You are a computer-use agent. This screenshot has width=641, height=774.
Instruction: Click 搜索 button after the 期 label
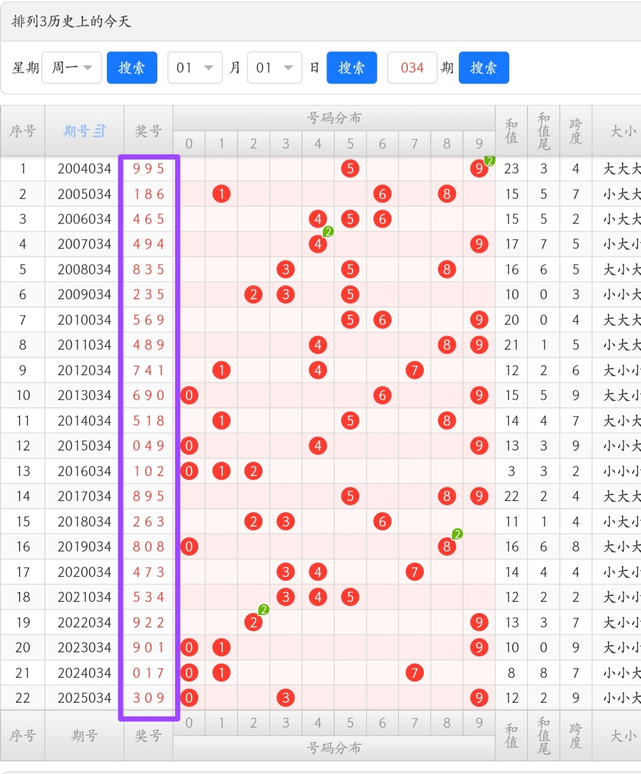point(483,68)
